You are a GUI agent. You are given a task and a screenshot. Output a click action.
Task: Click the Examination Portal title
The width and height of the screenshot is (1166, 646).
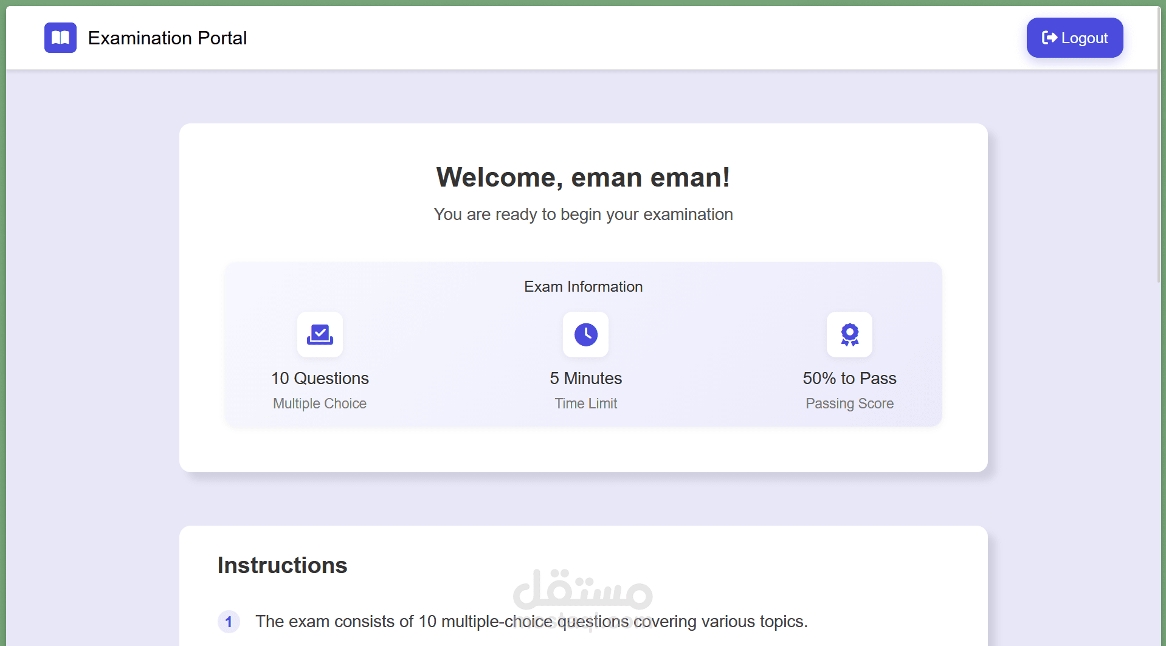[168, 38]
